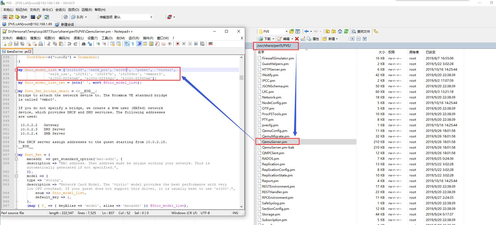Screen dimensions: 496x225
Task: Switch to the 新建会话 session tab
Action: (x=65, y=24)
